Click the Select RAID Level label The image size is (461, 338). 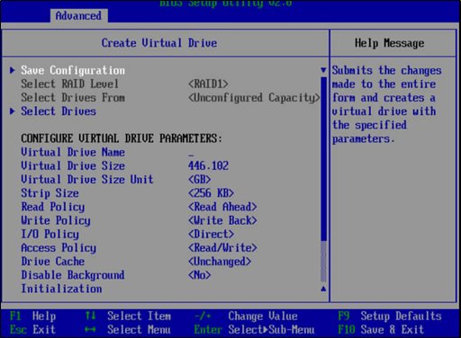pyautogui.click(x=69, y=84)
